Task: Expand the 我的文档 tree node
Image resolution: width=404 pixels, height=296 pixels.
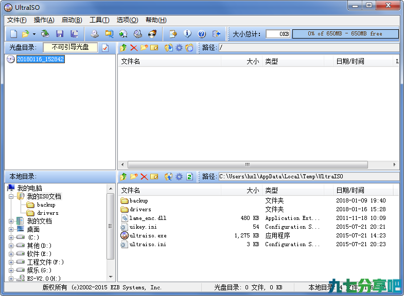Action: (x=11, y=221)
